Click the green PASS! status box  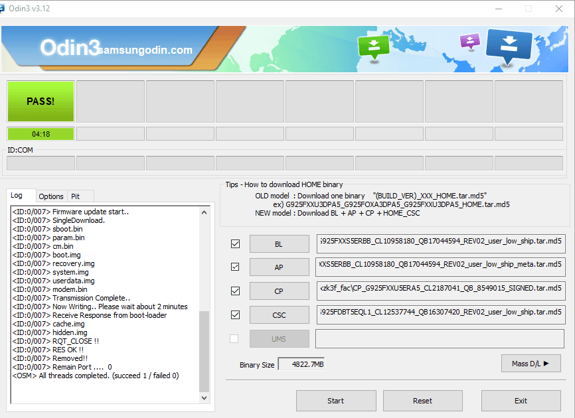pos(41,102)
